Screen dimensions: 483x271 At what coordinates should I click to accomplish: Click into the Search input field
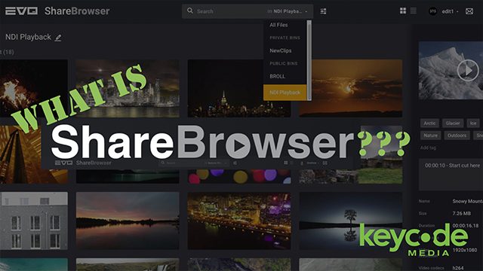pos(229,11)
